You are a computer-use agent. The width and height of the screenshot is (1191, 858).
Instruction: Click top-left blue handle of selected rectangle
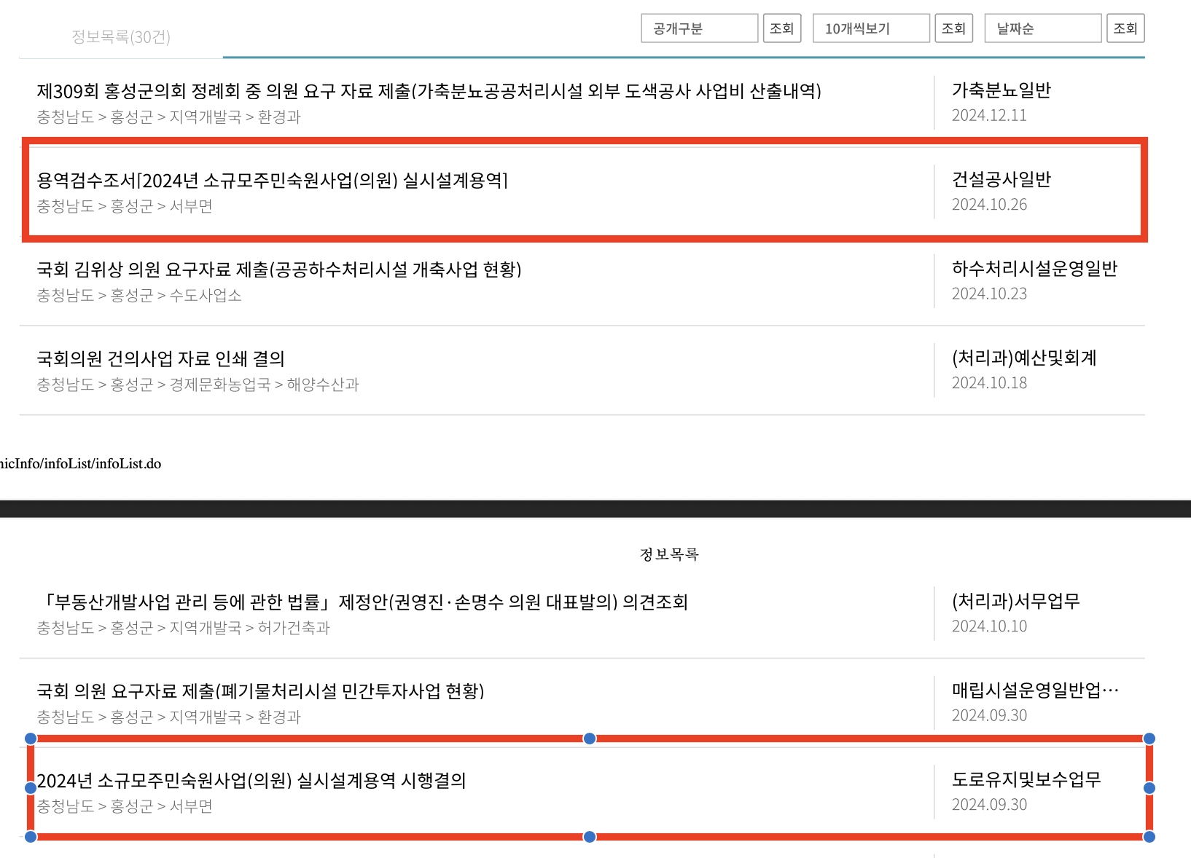click(x=31, y=739)
